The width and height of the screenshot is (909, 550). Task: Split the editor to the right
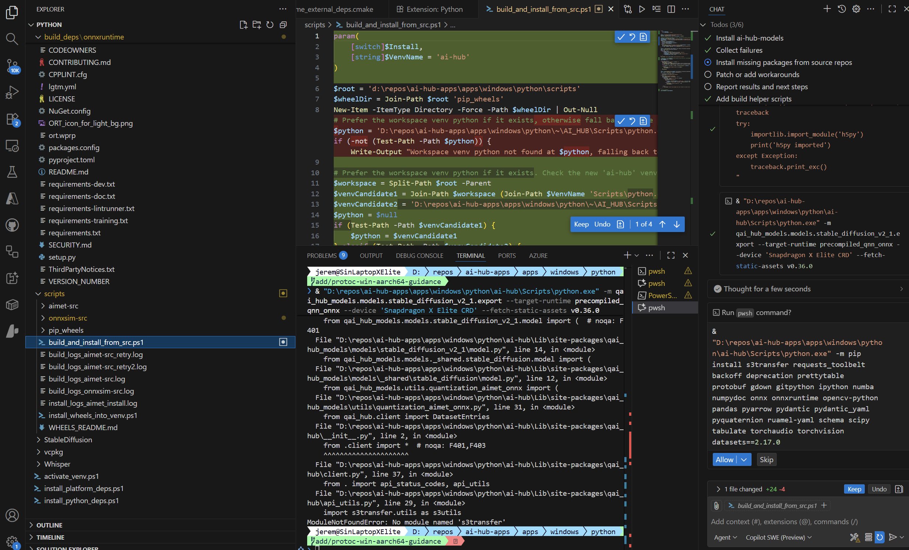[671, 9]
